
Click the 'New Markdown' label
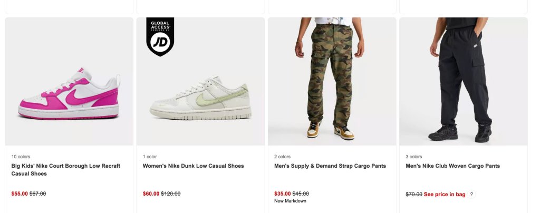coord(290,201)
